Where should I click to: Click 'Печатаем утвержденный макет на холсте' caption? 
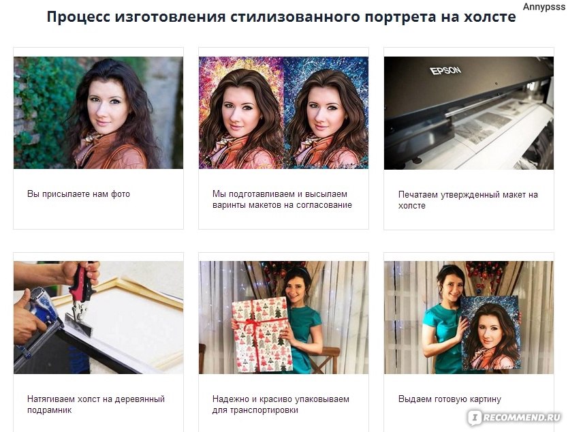[x=468, y=200]
